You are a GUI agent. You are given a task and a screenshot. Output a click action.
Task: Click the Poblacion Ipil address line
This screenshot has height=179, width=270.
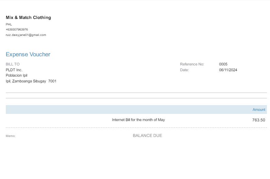click(x=17, y=76)
